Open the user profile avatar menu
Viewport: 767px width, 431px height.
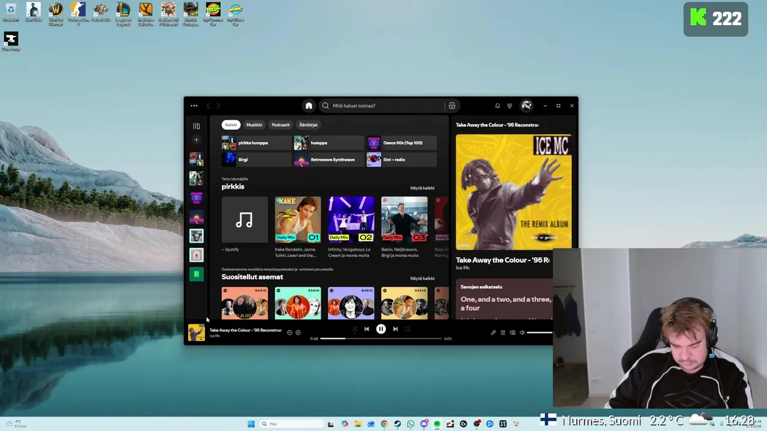(x=526, y=106)
